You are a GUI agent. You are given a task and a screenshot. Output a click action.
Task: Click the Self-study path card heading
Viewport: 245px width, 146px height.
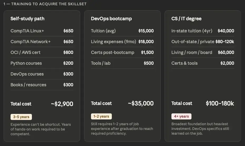coord(27,19)
